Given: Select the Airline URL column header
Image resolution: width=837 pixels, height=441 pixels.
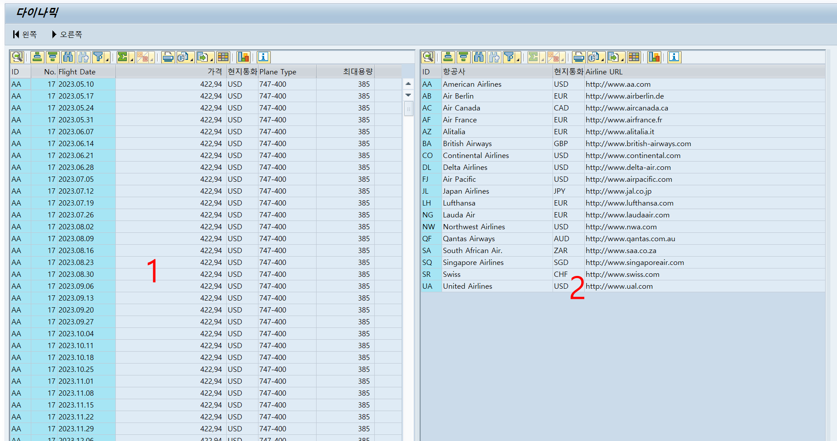Looking at the screenshot, I should [x=705, y=72].
